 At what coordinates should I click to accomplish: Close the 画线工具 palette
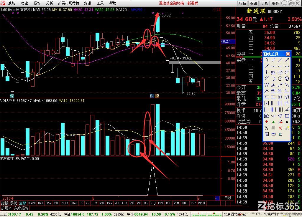tap(288, 54)
